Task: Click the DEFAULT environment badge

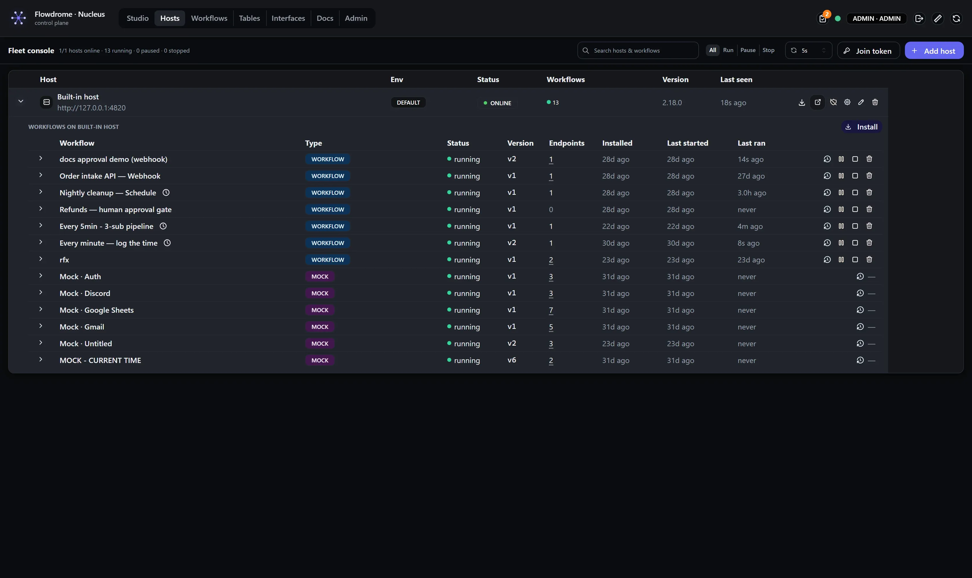Action: pyautogui.click(x=408, y=102)
